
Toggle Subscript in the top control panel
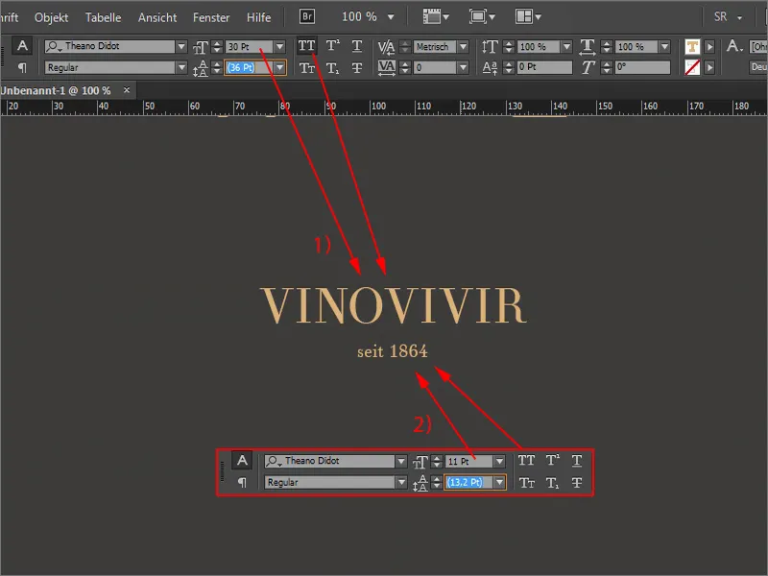coord(332,68)
